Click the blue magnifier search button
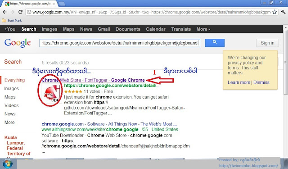Screen dimensions: 288x169 215,43
